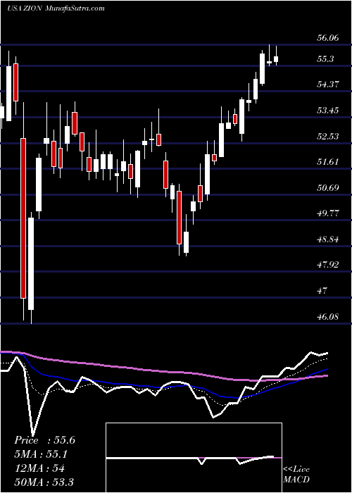Click the '12MA : 54' readout

coord(39,468)
